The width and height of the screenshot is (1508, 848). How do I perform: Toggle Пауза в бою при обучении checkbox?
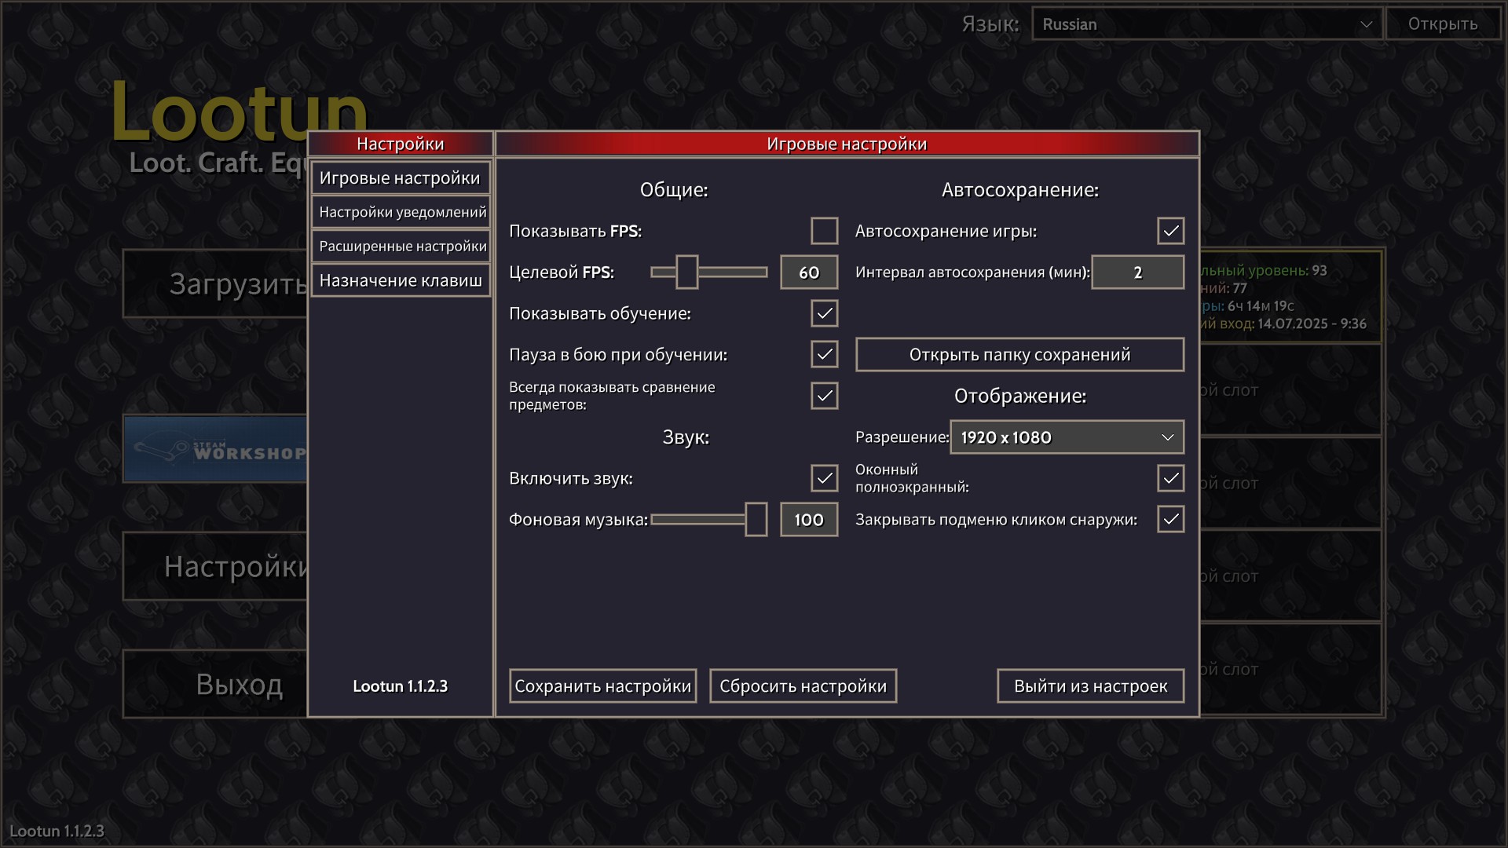824,354
